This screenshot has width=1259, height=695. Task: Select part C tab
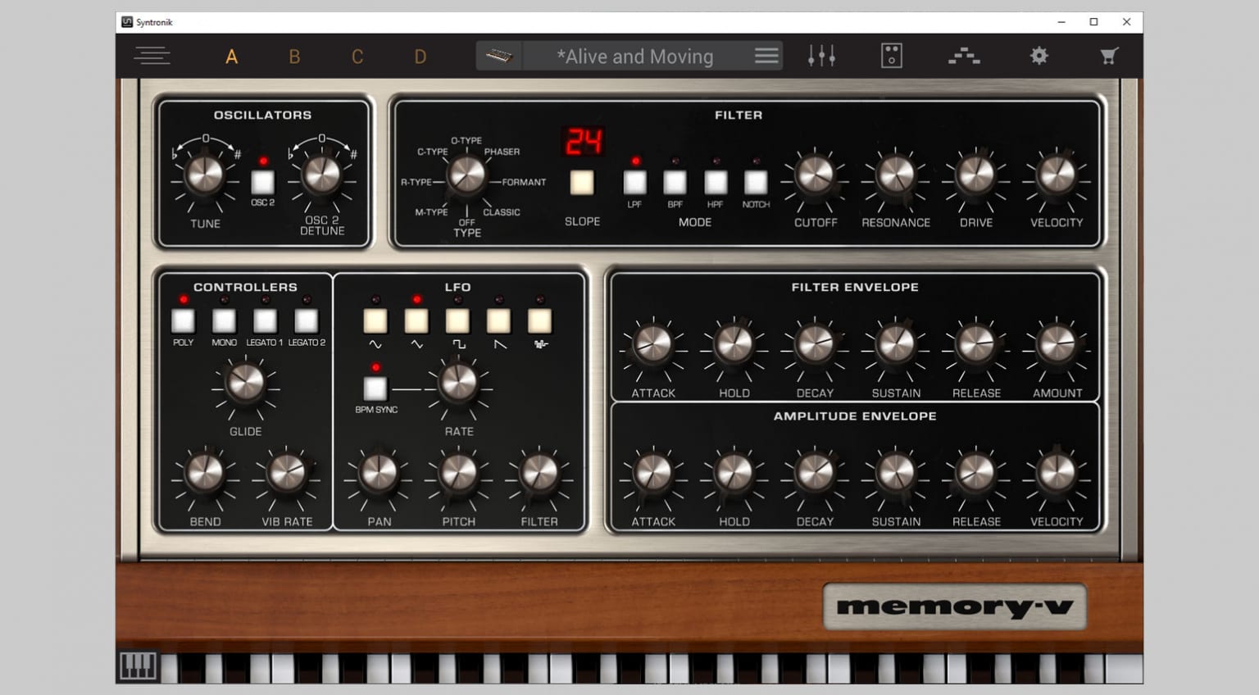coord(357,57)
